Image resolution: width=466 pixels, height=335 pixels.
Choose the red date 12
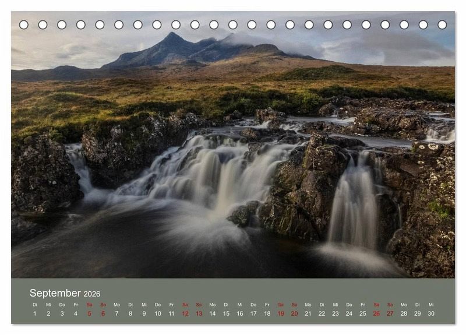[x=185, y=313]
